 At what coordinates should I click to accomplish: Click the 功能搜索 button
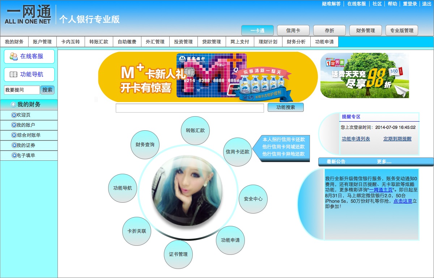pyautogui.click(x=286, y=108)
